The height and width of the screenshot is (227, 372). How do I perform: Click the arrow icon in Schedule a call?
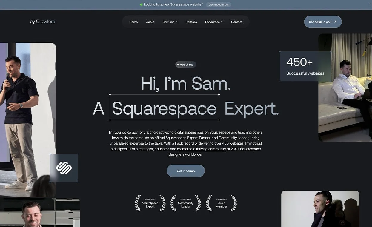tap(335, 22)
